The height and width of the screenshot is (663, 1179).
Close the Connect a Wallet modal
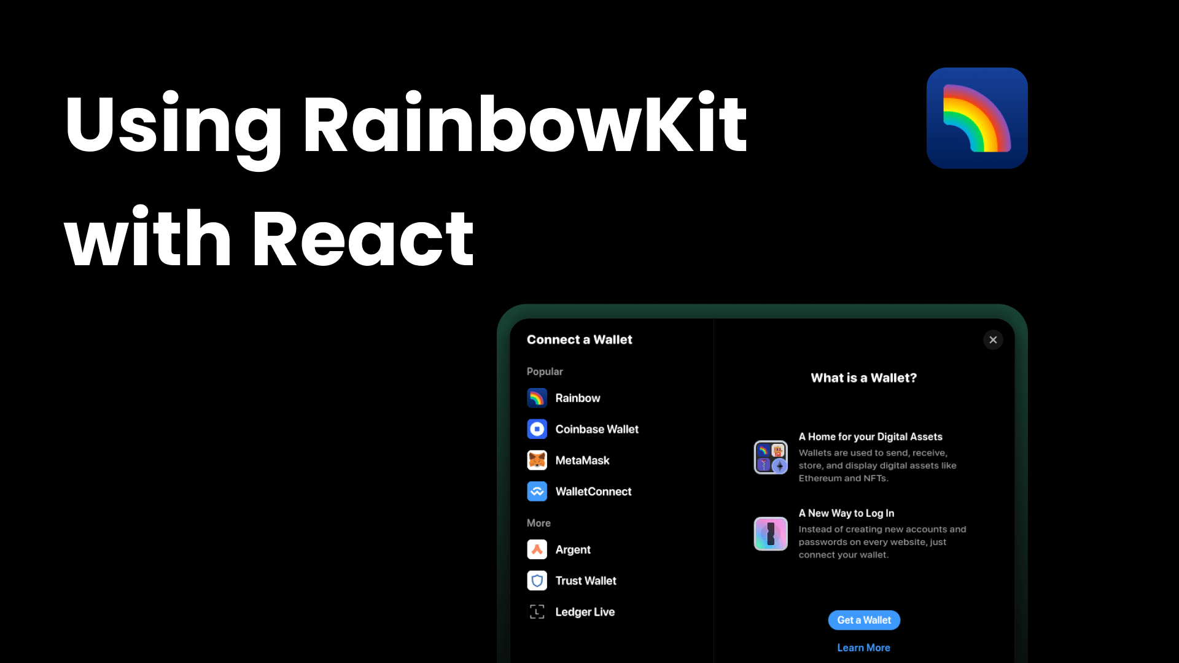(992, 340)
